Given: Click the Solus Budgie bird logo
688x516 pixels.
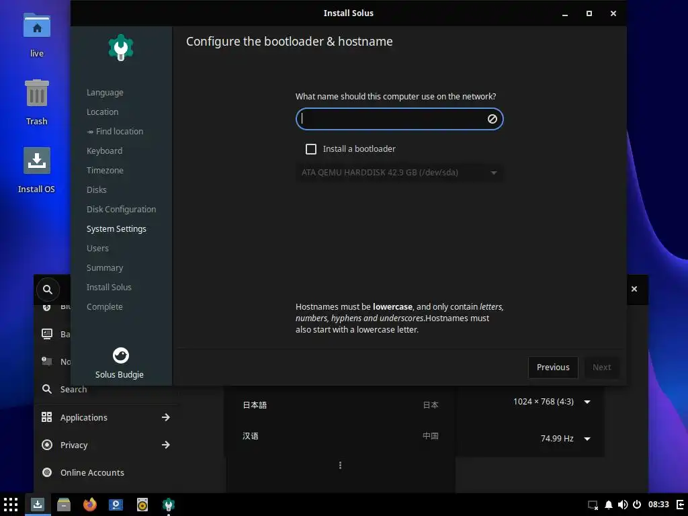Looking at the screenshot, I should [x=121, y=355].
